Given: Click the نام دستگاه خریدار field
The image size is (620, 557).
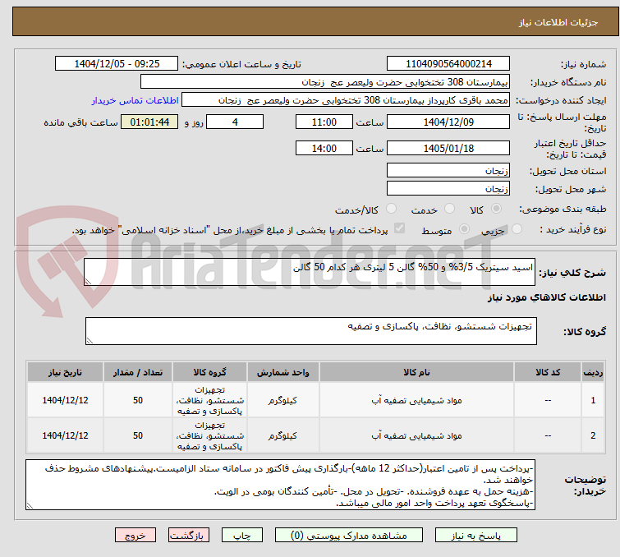Looking at the screenshot, I should [x=325, y=82].
